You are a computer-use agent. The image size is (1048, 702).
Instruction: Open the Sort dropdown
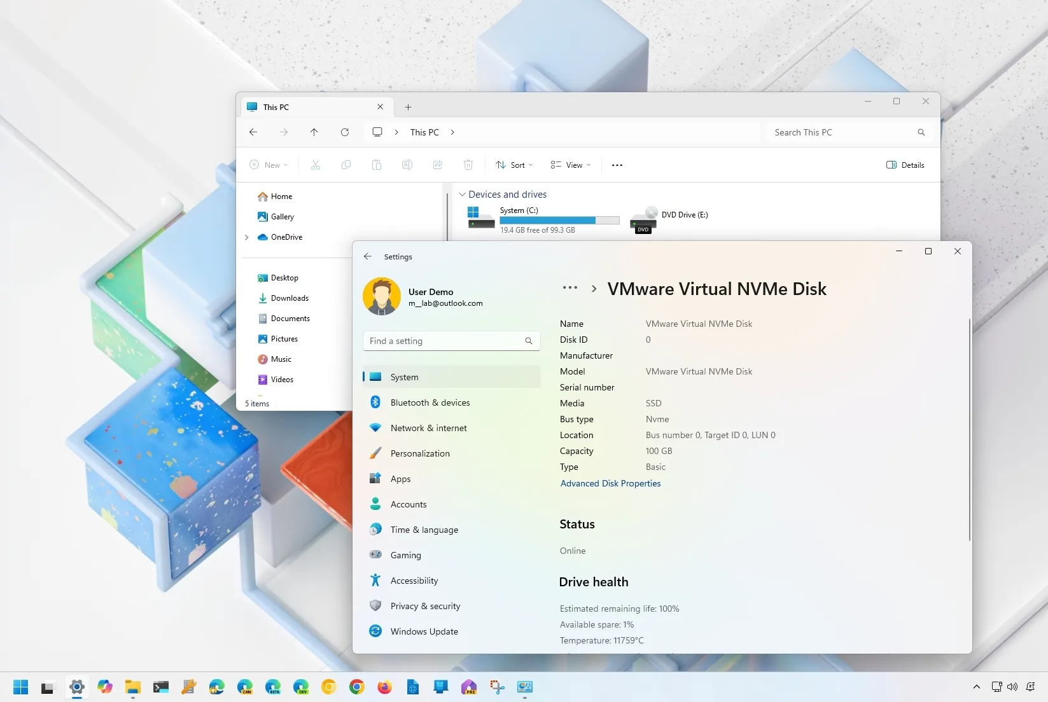point(515,165)
